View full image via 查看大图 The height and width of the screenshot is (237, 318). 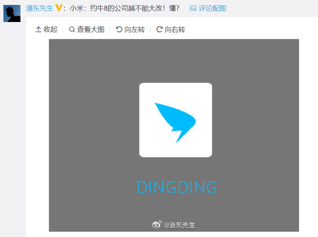click(86, 30)
